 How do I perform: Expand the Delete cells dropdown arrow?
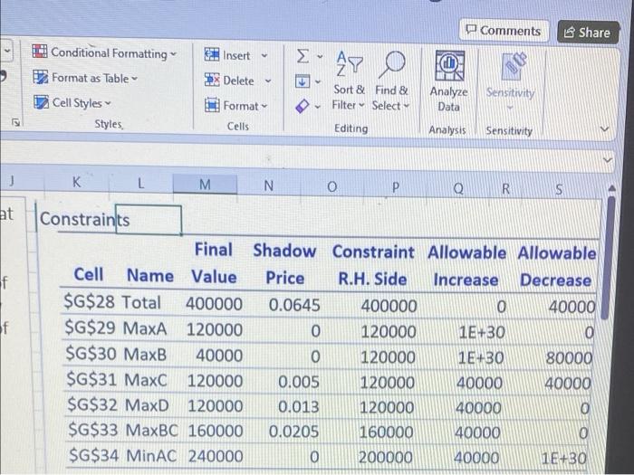coord(268,81)
